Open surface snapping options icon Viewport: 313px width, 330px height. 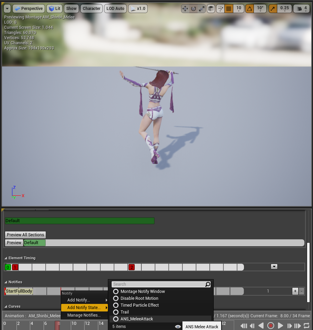click(x=220, y=9)
